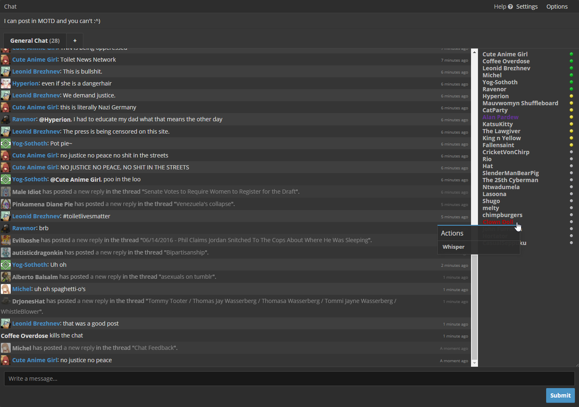The width and height of the screenshot is (579, 407).
Task: Click Cute Anime Girl avatar beside Nazi Germany message
Action: (x=5, y=107)
